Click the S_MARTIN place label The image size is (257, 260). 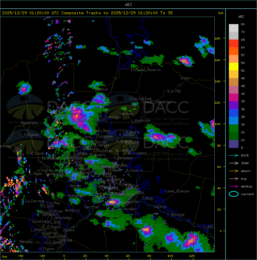pos(116,180)
